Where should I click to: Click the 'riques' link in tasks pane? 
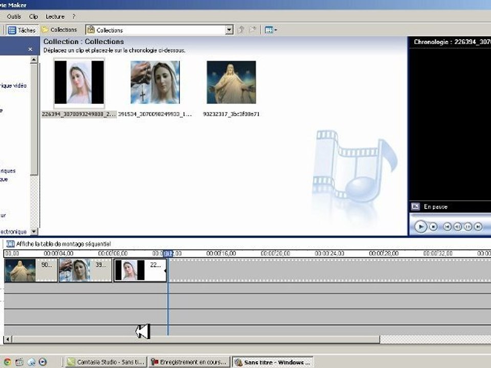[8, 171]
